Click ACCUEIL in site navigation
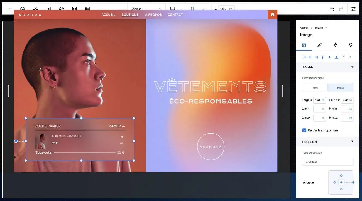362x201 pixels. (x=108, y=15)
